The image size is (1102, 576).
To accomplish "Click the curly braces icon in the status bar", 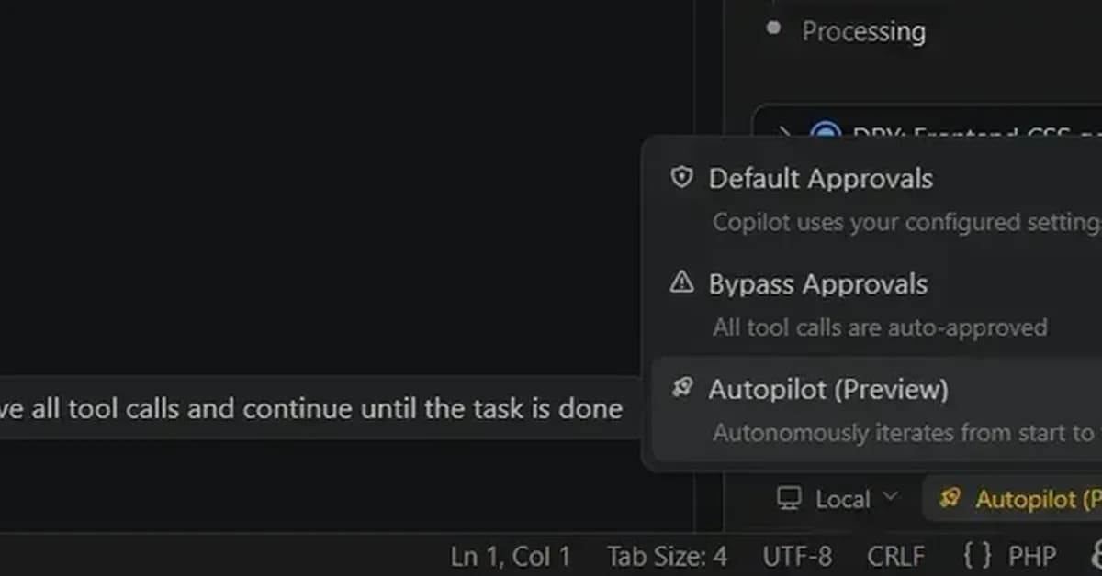I will point(976,555).
